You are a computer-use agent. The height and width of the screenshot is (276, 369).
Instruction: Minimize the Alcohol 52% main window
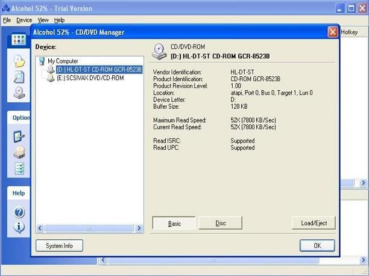pyautogui.click(x=340, y=8)
